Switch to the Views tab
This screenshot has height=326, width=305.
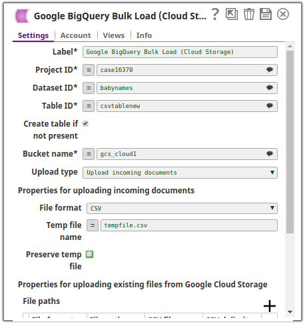click(x=114, y=35)
